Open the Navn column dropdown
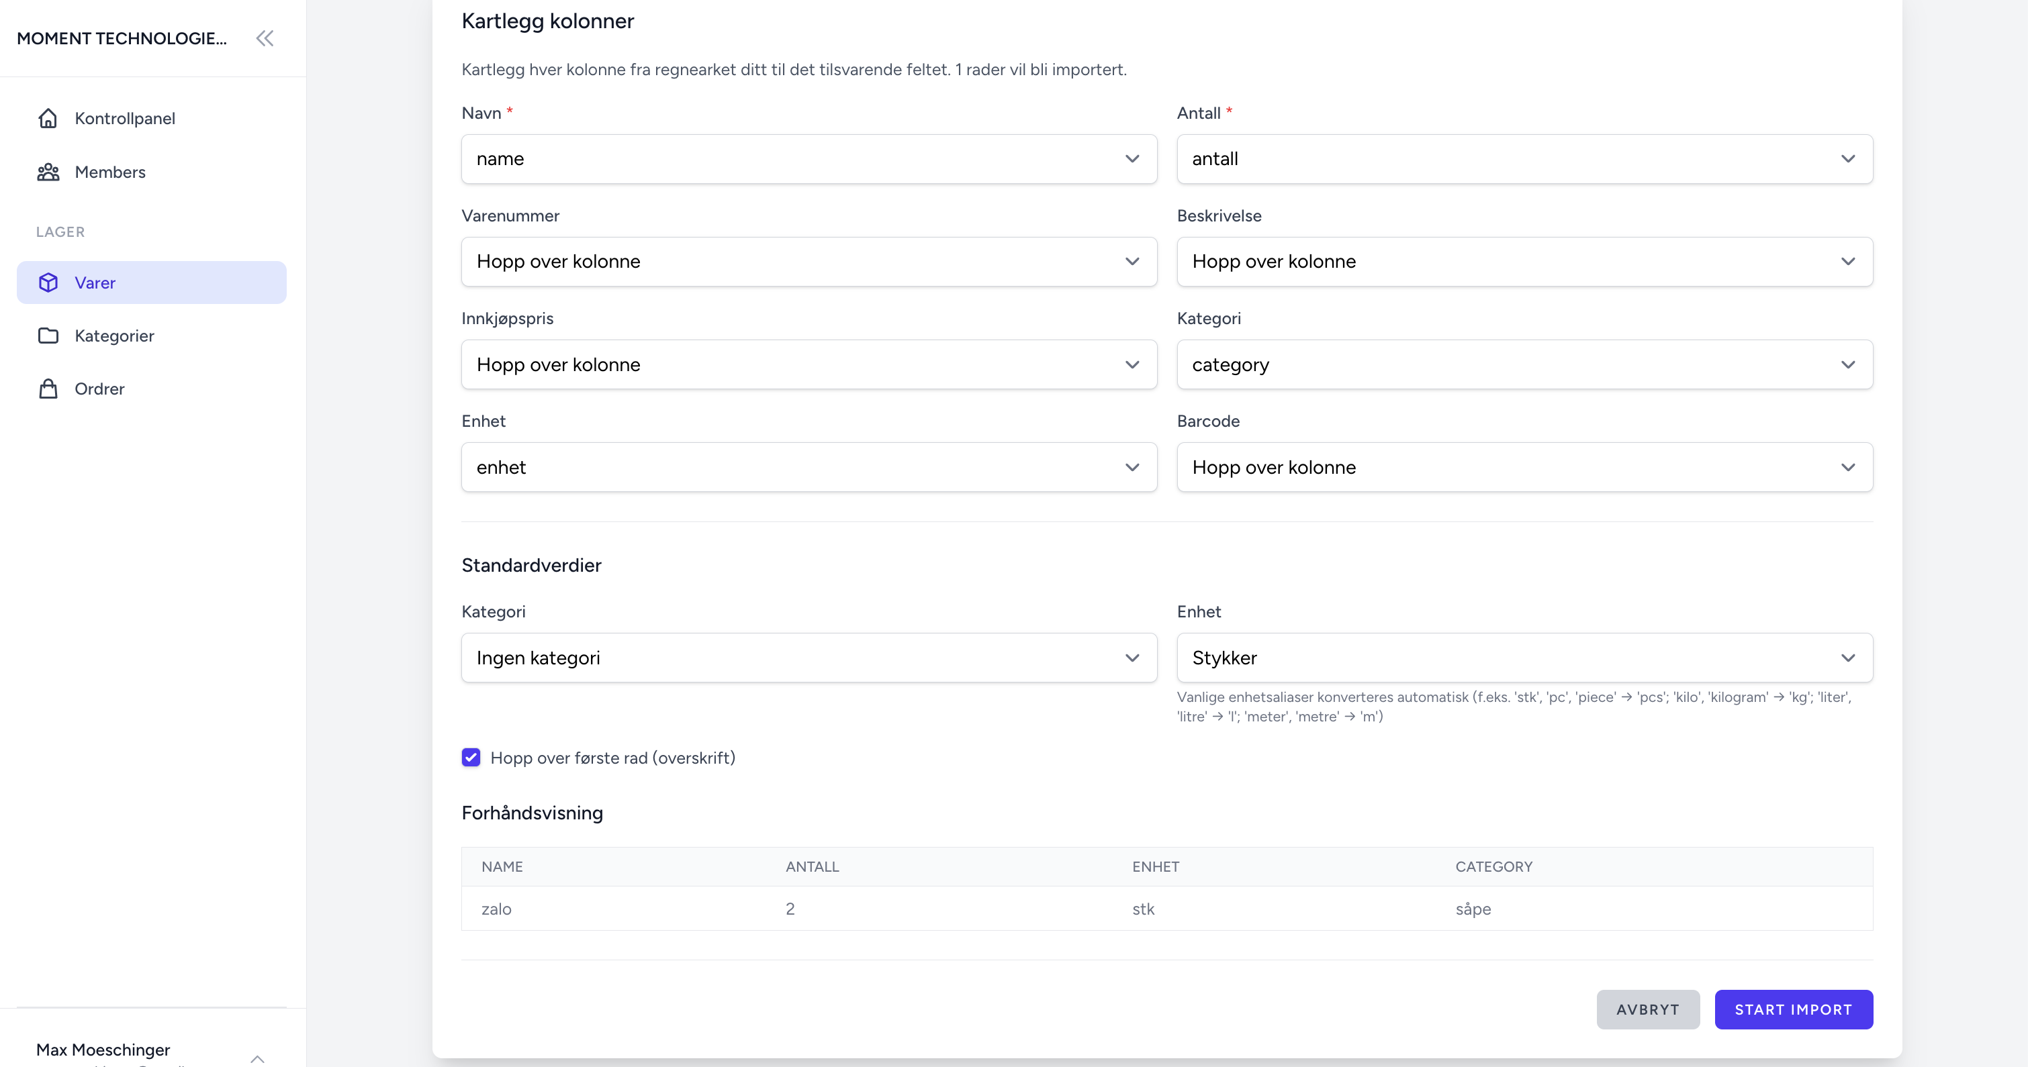 [809, 159]
